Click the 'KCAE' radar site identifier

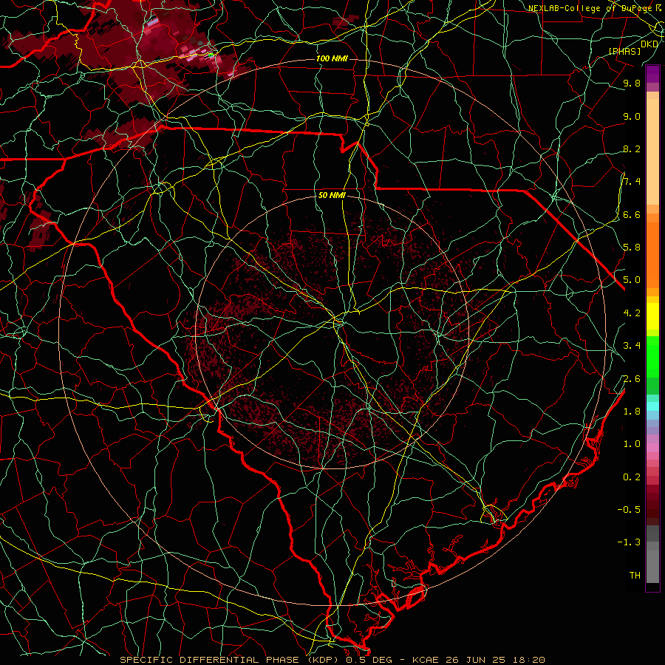[425, 660]
